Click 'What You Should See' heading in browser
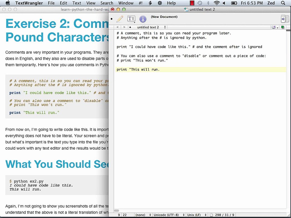Screen dimensions: 291x218 (x=57, y=164)
